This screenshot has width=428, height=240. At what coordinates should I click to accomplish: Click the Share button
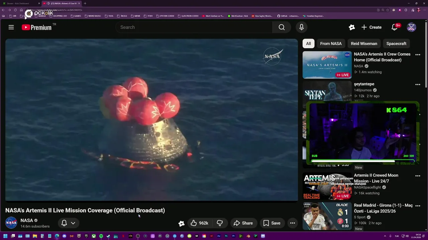pos(243,223)
